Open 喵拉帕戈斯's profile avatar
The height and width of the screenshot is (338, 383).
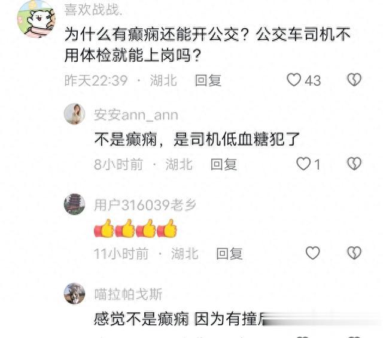click(74, 294)
